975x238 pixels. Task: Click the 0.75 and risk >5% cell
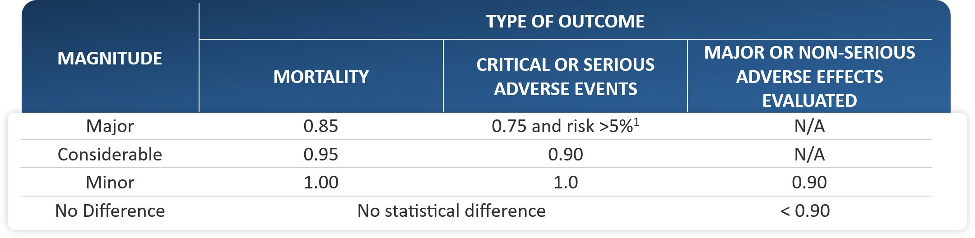pos(562,127)
